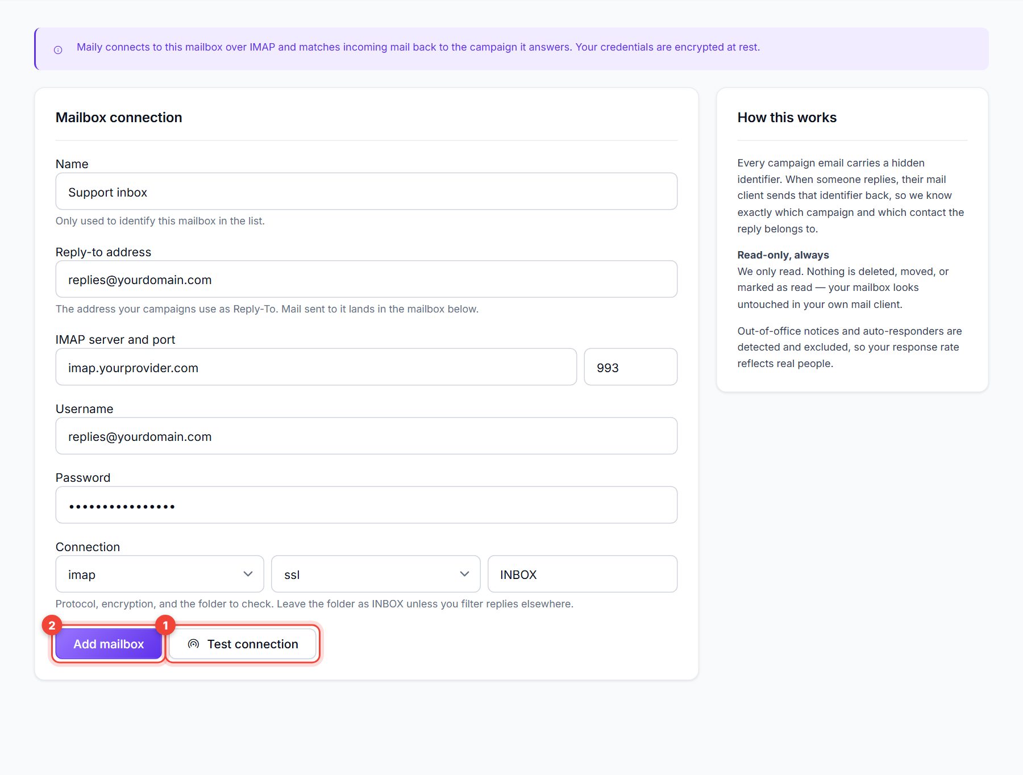
Task: Focus the Name field with Support inbox
Action: tap(367, 191)
